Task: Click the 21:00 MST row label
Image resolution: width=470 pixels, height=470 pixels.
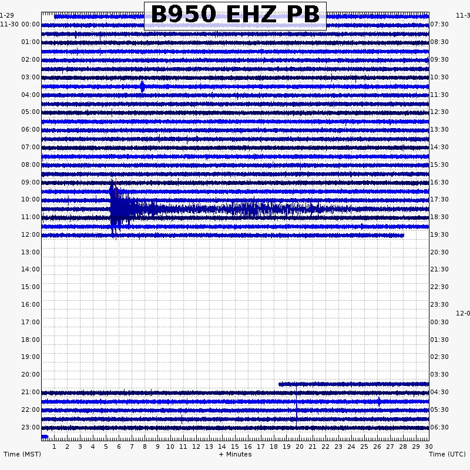Action: pos(31,392)
